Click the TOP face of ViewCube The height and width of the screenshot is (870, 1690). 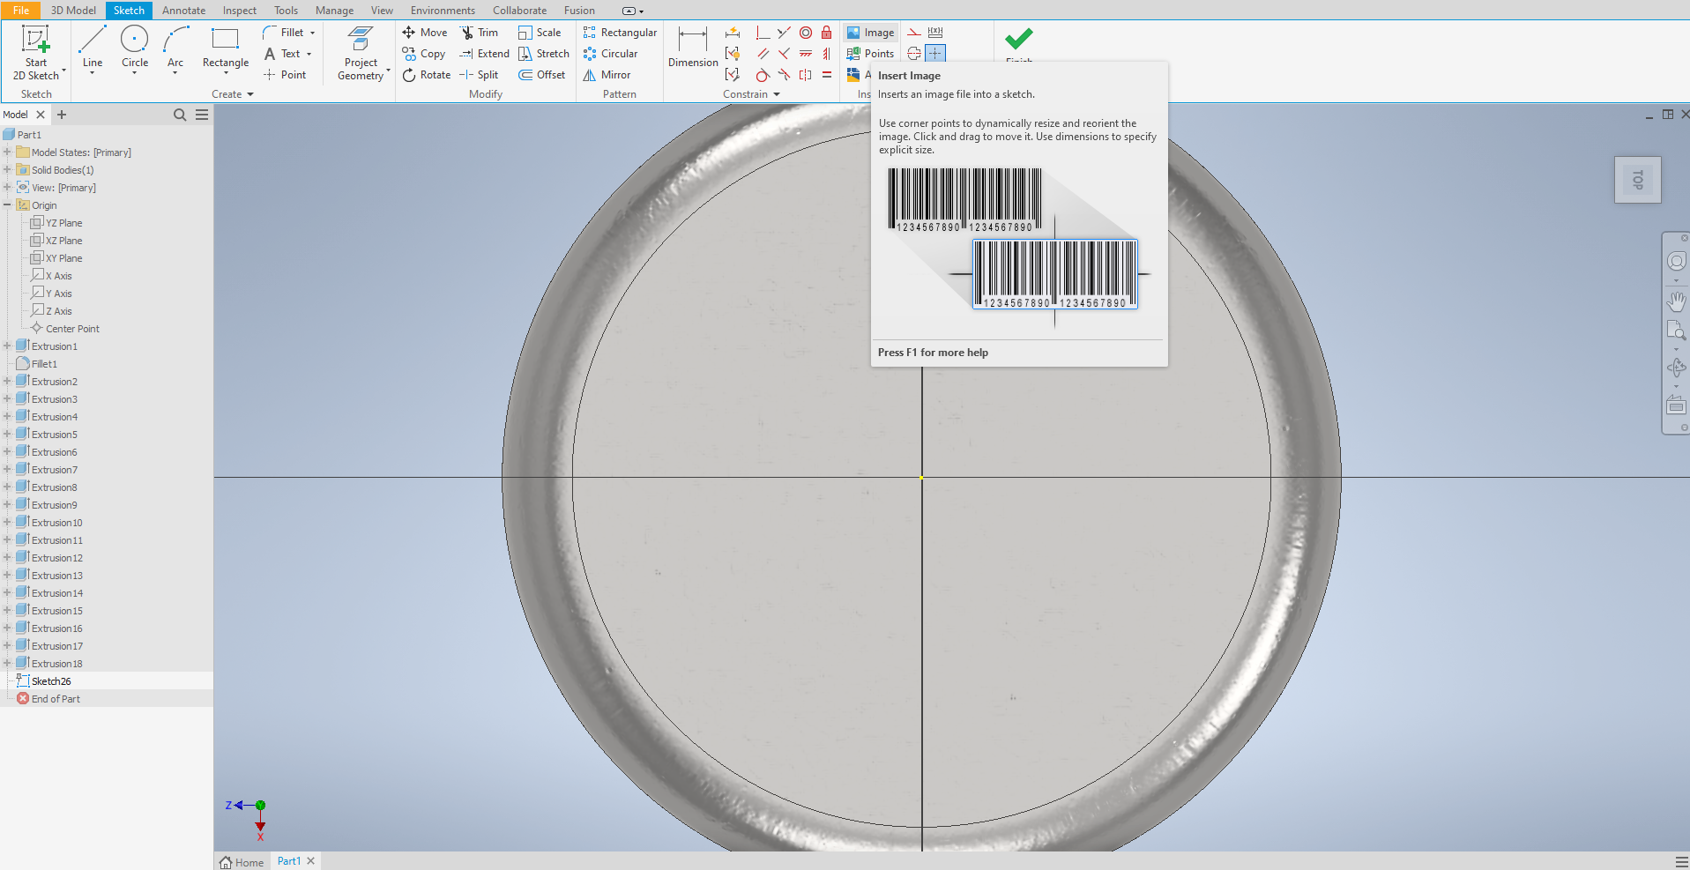pyautogui.click(x=1638, y=180)
